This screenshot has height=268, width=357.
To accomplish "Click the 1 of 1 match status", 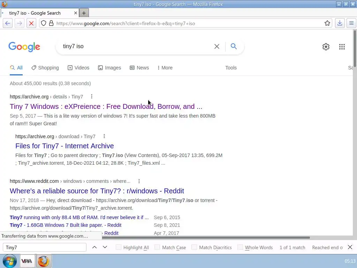I will [x=293, y=247].
